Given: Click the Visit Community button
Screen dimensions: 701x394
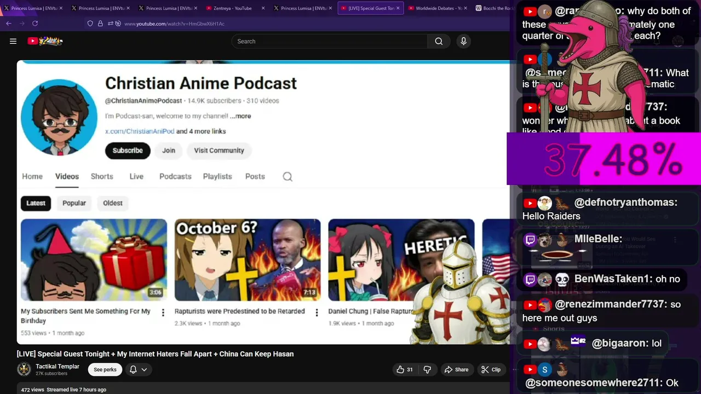Looking at the screenshot, I should pos(219,150).
